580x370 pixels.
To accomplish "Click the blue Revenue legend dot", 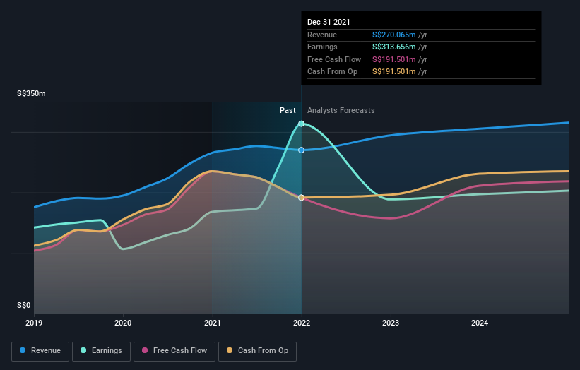I will click(23, 350).
